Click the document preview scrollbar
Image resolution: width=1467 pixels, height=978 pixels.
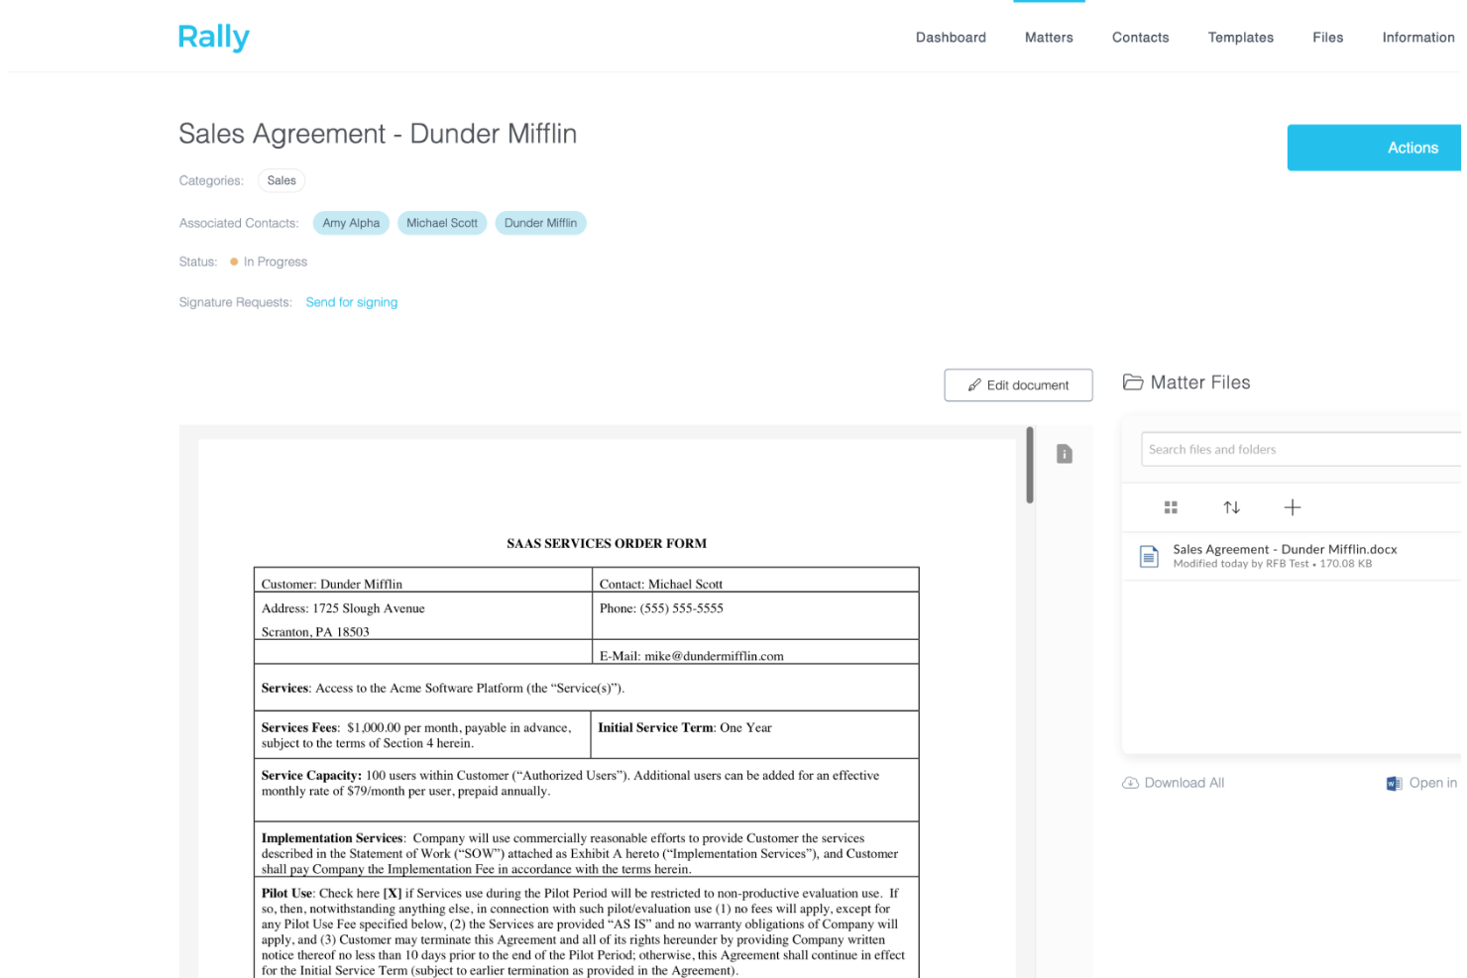point(1030,465)
